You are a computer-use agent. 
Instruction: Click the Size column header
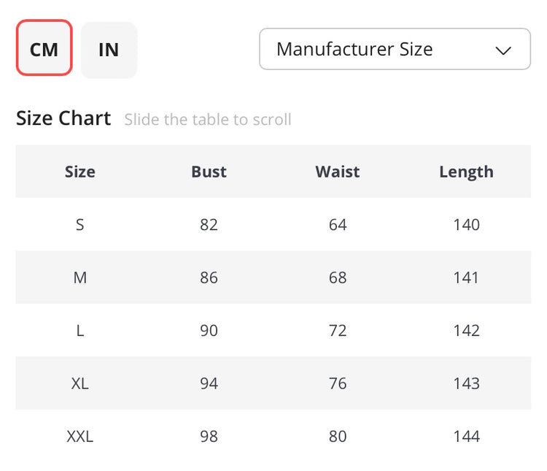(80, 172)
